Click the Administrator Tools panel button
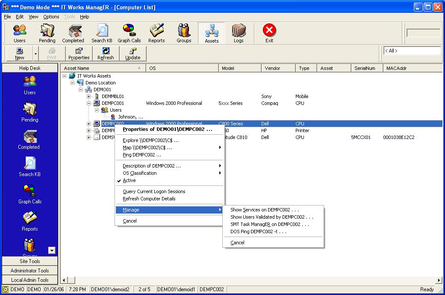 tap(29, 271)
